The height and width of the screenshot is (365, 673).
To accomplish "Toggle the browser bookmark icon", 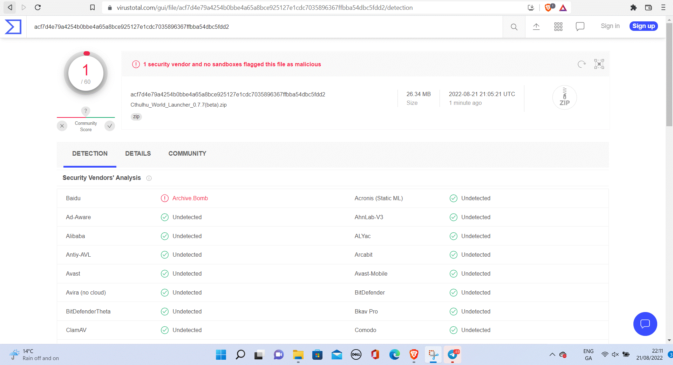I will [x=93, y=7].
